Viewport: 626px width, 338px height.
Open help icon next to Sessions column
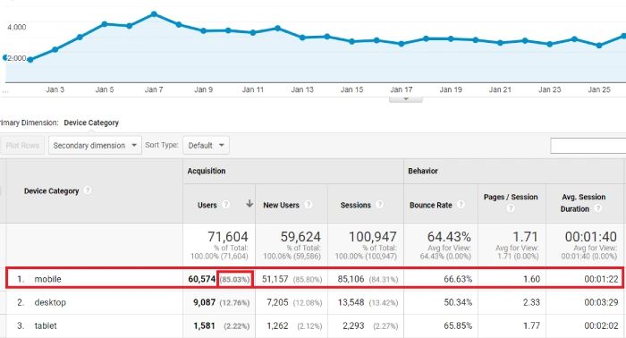coord(380,205)
